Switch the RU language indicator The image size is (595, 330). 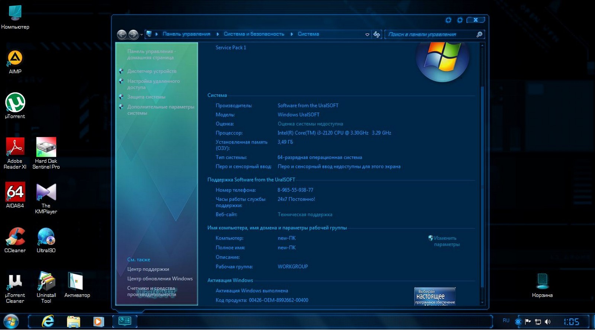[x=506, y=320]
